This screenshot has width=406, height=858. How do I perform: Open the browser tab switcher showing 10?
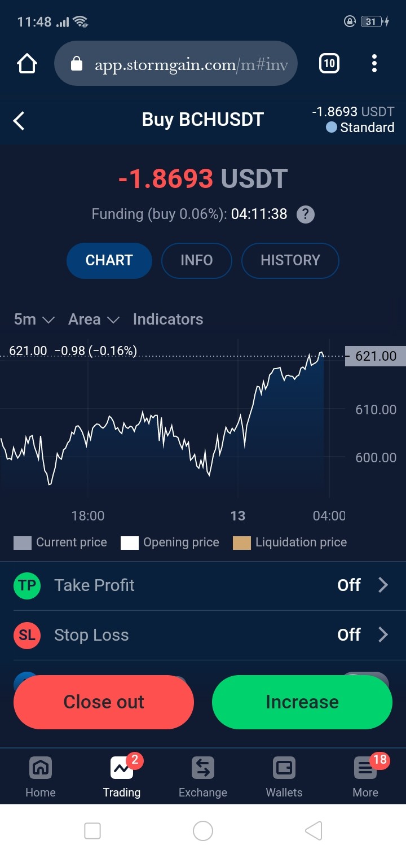(329, 64)
